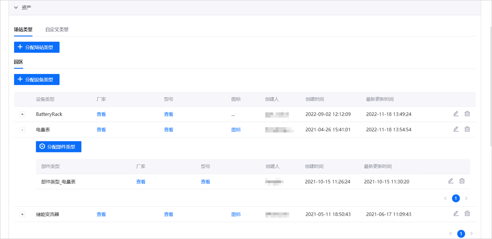Delete the 部件类型_电量表 component

pyautogui.click(x=462, y=181)
